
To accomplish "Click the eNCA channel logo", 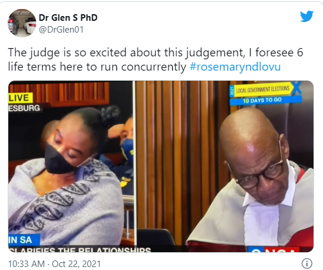I will coord(274,249).
